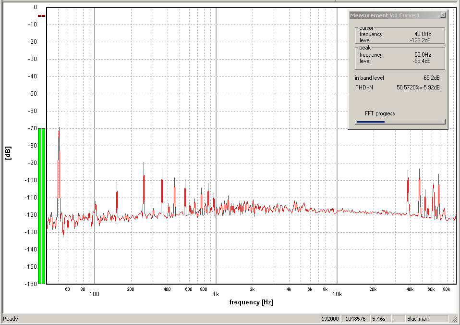Click the in band level value

(x=431, y=78)
